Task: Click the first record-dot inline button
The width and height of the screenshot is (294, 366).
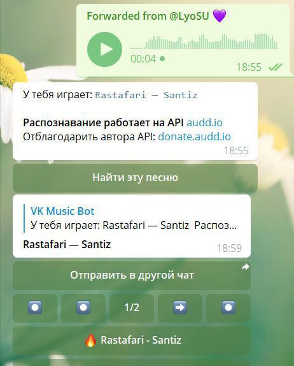Action: coord(35,308)
